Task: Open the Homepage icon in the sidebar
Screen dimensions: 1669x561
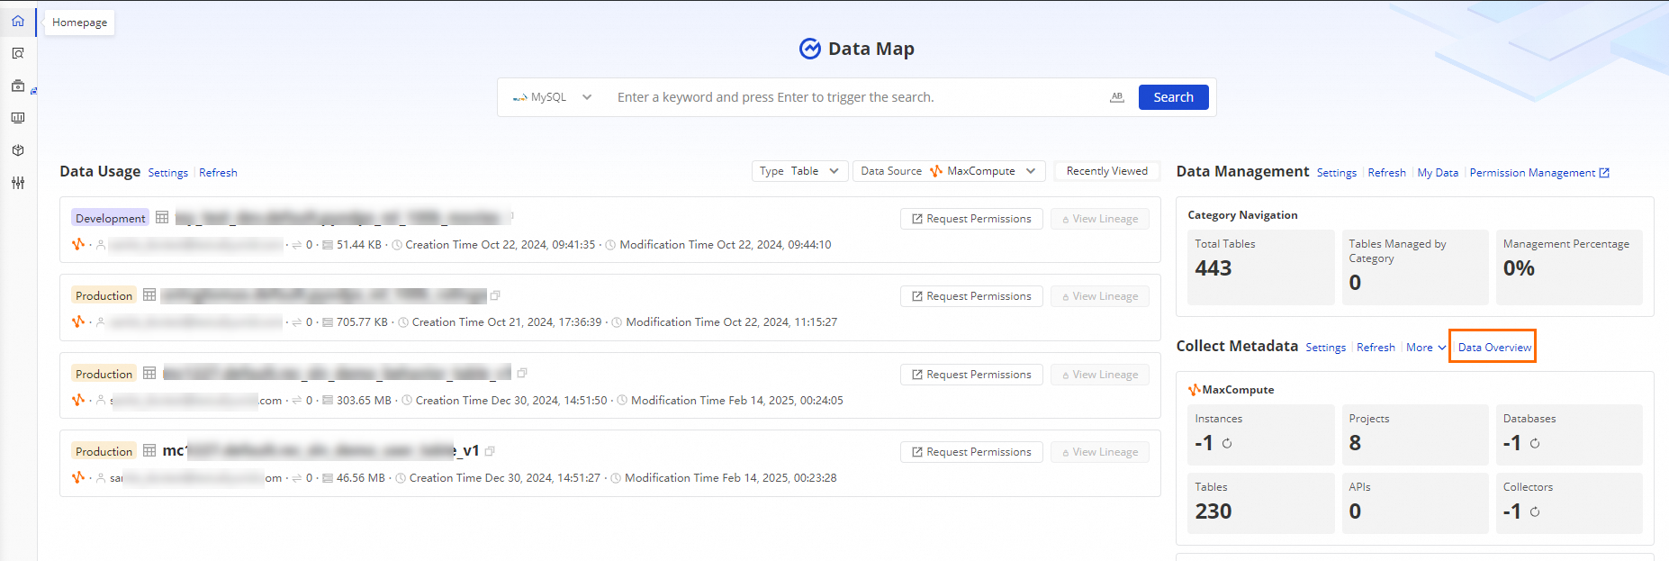Action: [18, 22]
